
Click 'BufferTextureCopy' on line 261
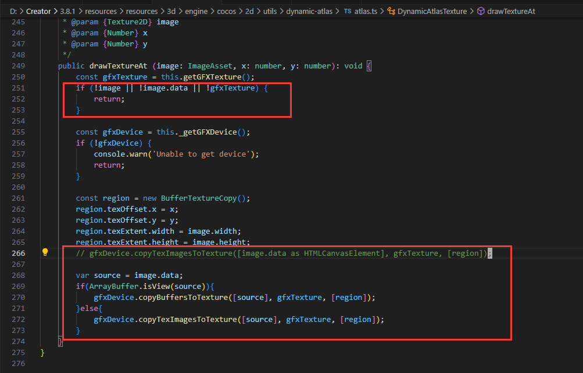tap(199, 198)
